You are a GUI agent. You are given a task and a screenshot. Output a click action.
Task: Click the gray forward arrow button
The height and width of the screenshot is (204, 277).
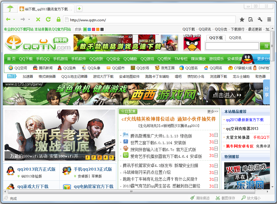23,19
